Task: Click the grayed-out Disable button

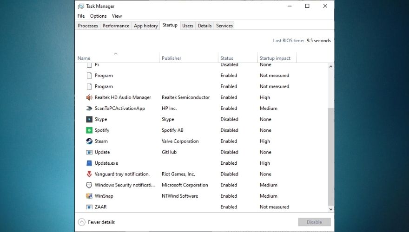Action: pos(314,222)
